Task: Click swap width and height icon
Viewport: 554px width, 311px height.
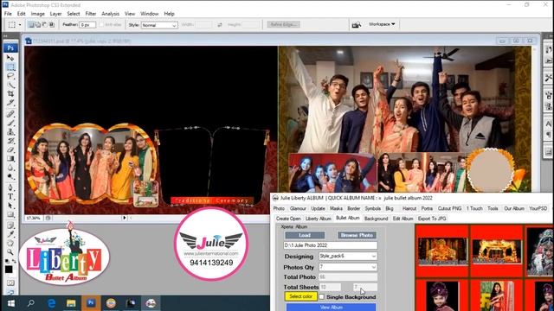Action: click(220, 25)
